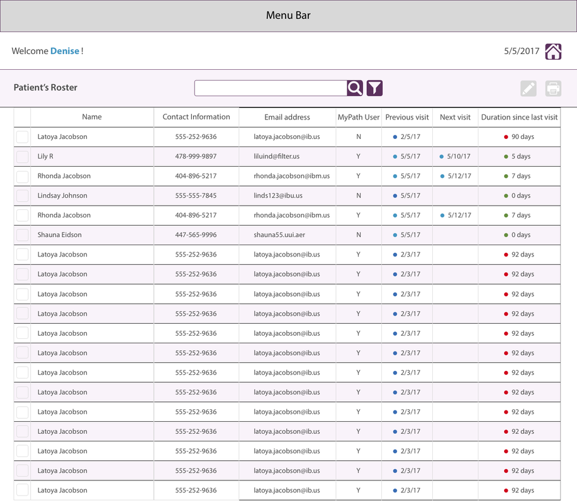
Task: Click Lily R's next visit dot
Action: [x=442, y=157]
